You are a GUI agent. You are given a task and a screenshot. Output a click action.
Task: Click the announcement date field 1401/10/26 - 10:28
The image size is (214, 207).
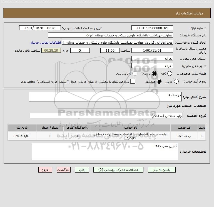[x=40, y=28]
